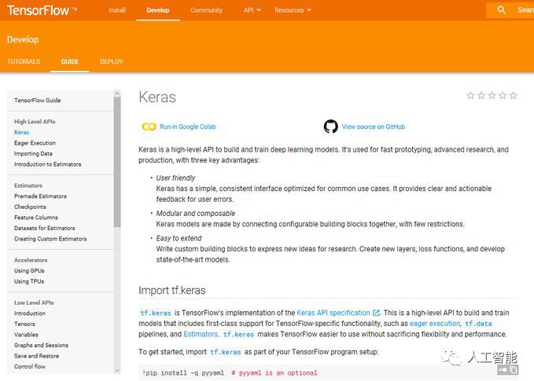Click the sidebar scrollbar thumb
Viewport: 534px width, 381px height.
pyautogui.click(x=117, y=162)
